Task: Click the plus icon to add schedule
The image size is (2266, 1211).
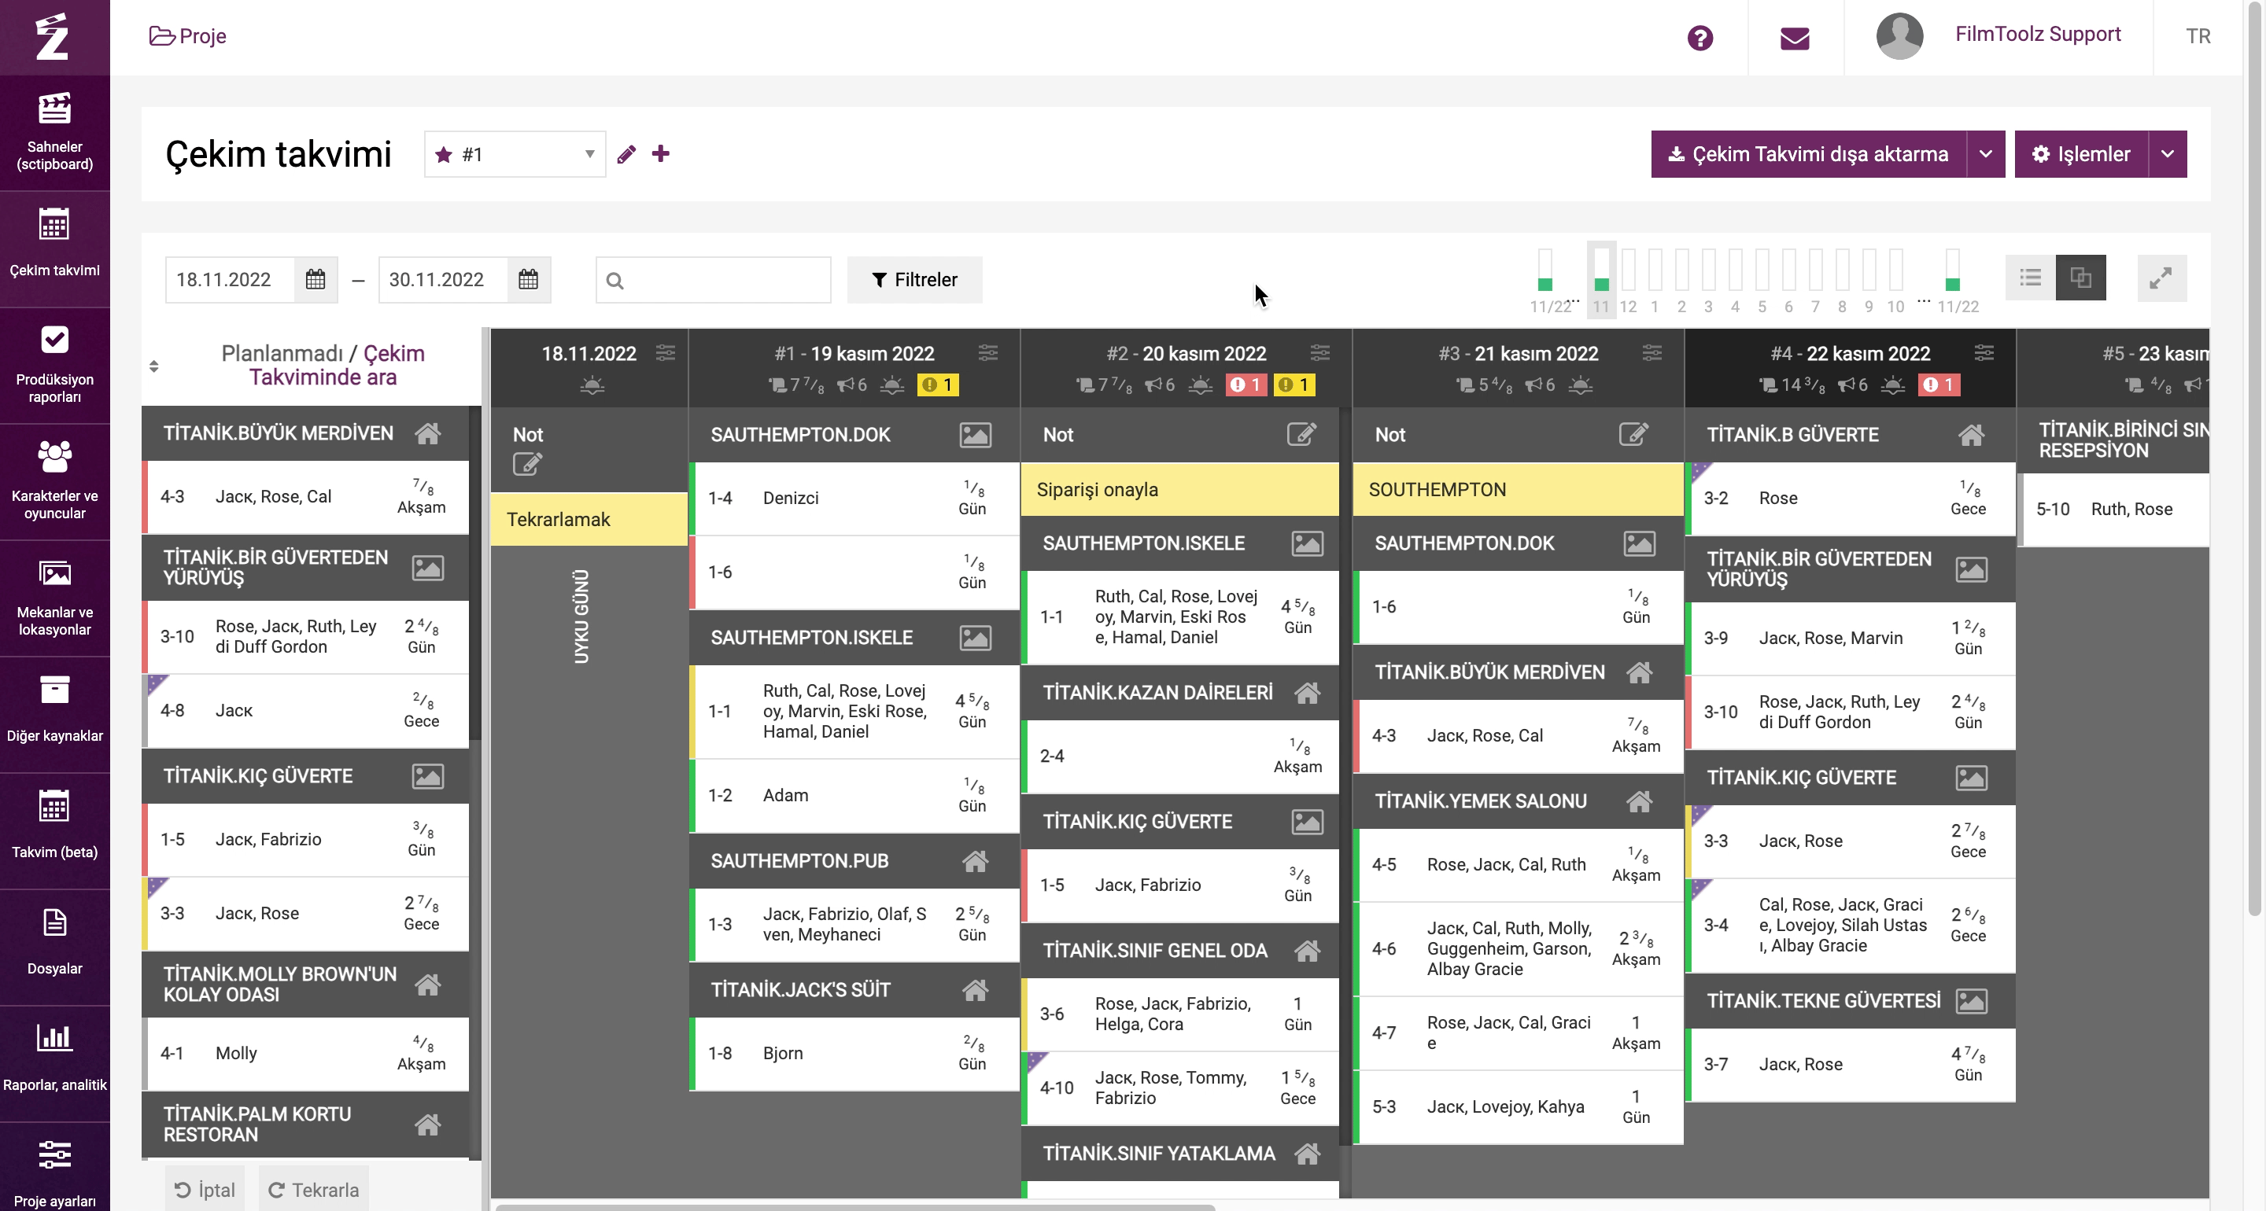Action: click(661, 154)
